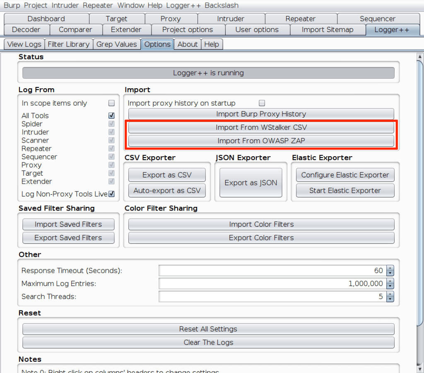Decrease Maximum Log Entries with down arrow
Viewport: 424px width, 373px height.
click(390, 286)
